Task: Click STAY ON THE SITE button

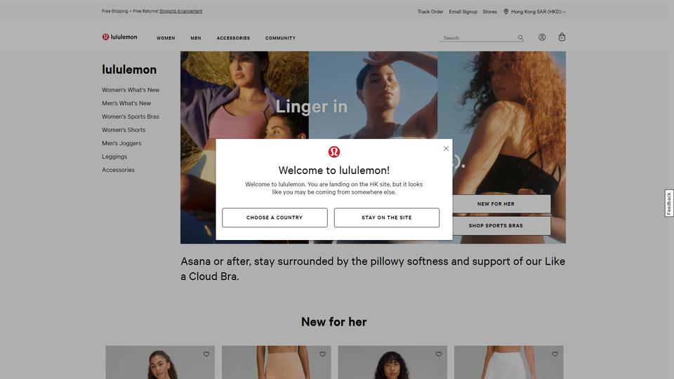Action: [386, 218]
